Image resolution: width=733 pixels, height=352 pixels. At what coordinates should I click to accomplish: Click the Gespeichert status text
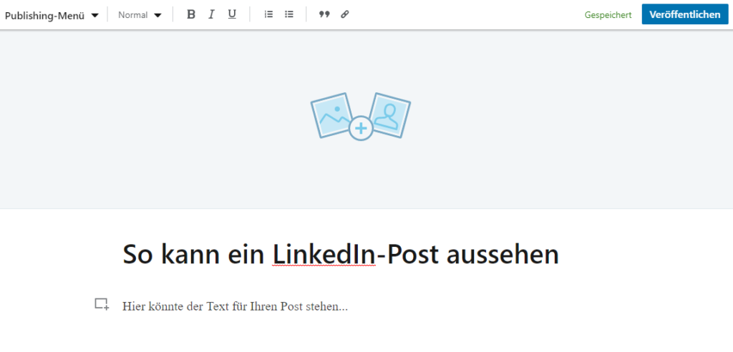pos(608,15)
